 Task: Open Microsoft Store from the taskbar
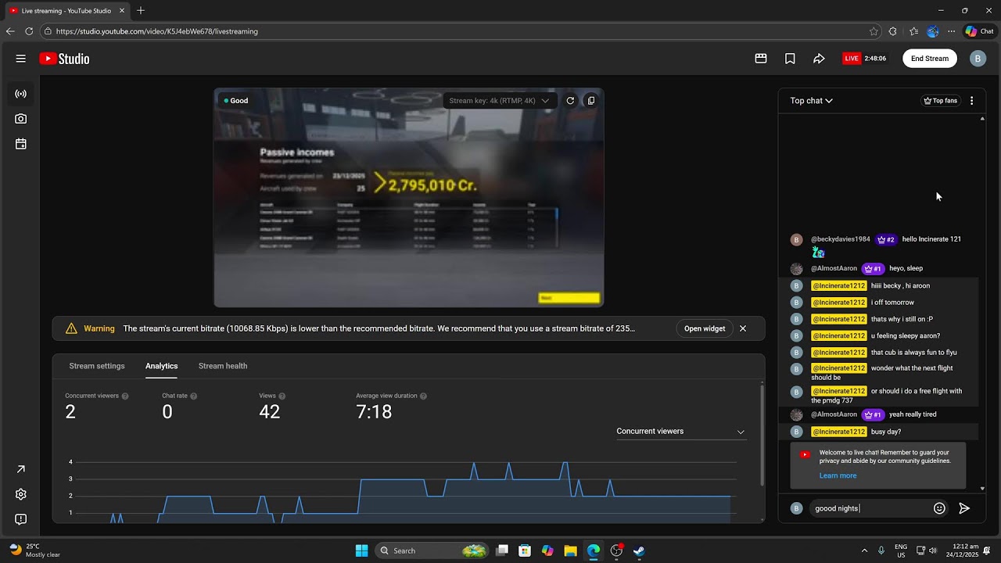pyautogui.click(x=525, y=550)
